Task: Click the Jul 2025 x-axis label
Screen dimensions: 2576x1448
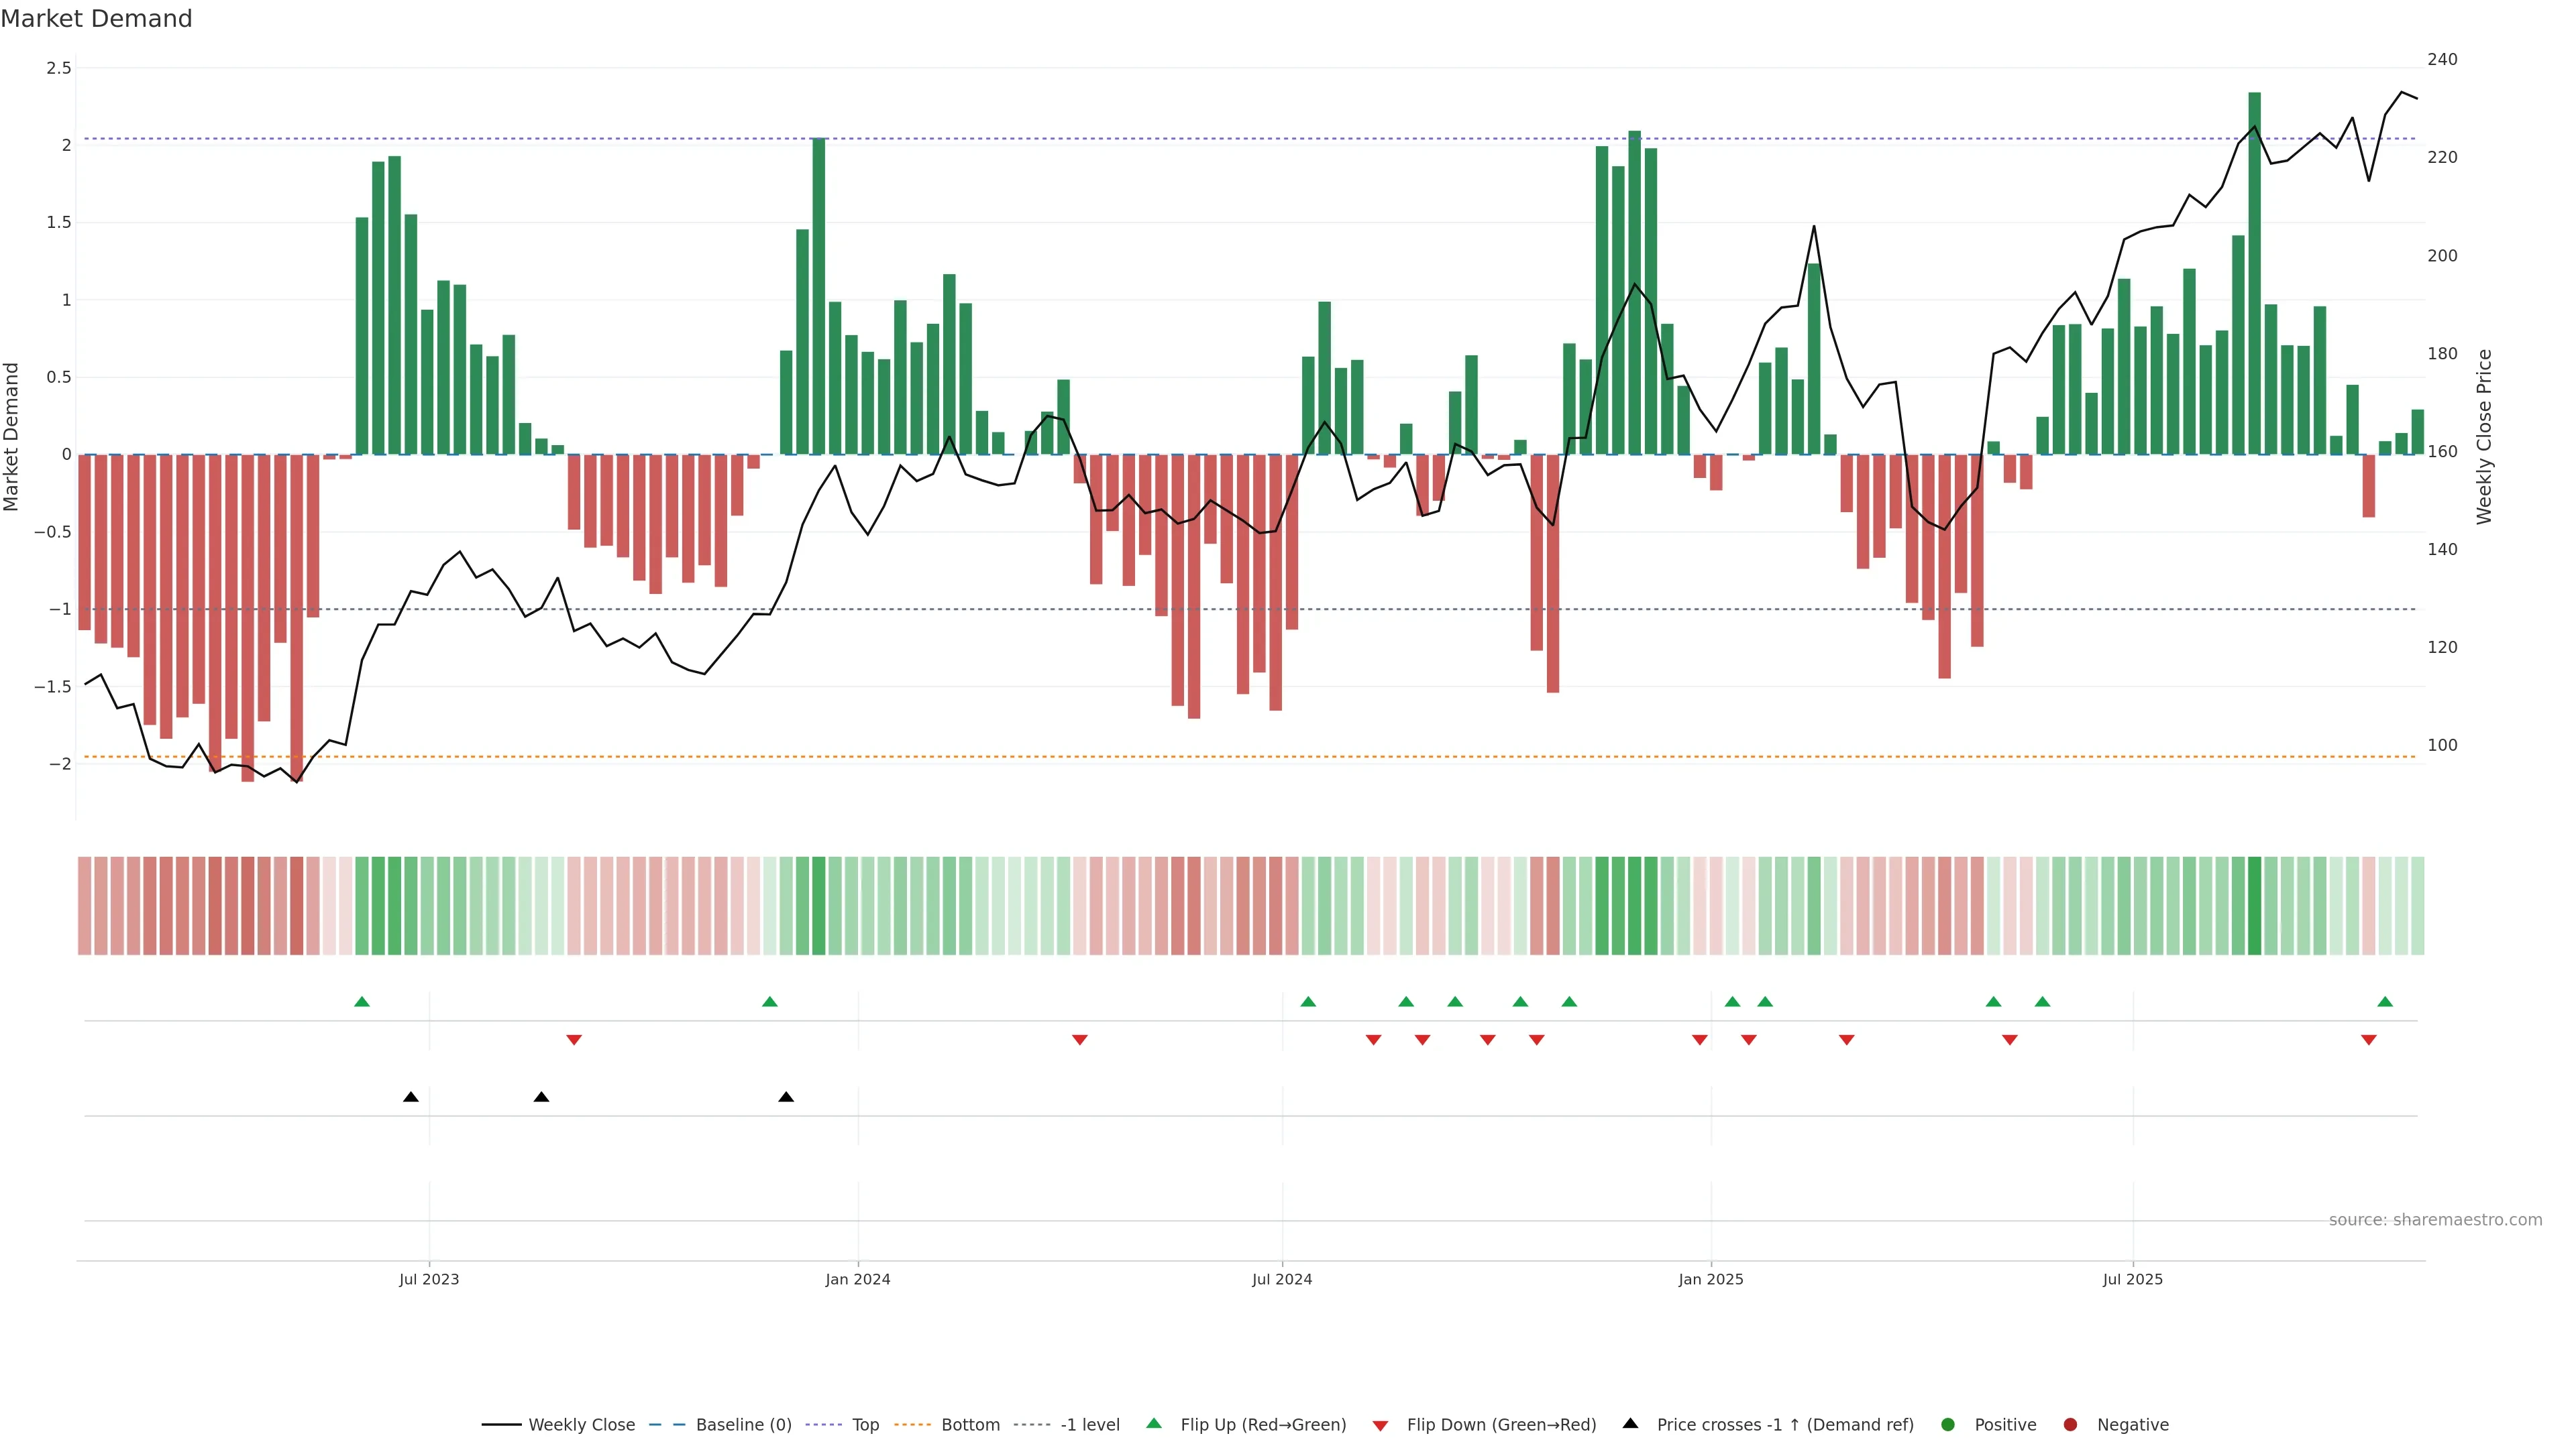Action: [x=2132, y=1279]
